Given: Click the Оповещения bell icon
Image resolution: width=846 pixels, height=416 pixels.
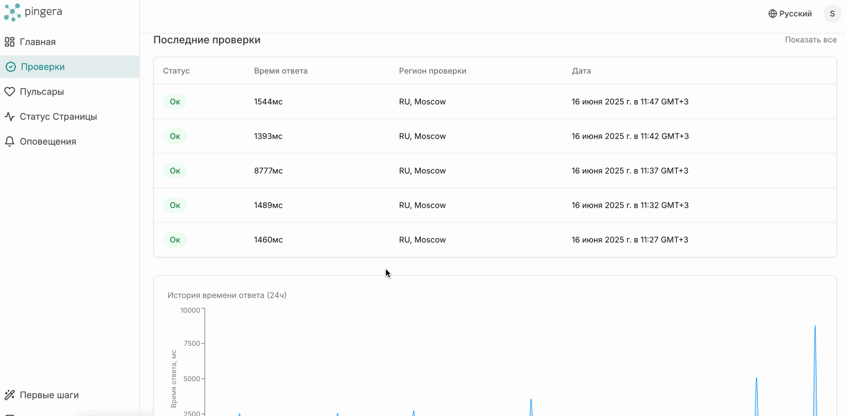Looking at the screenshot, I should pos(10,141).
